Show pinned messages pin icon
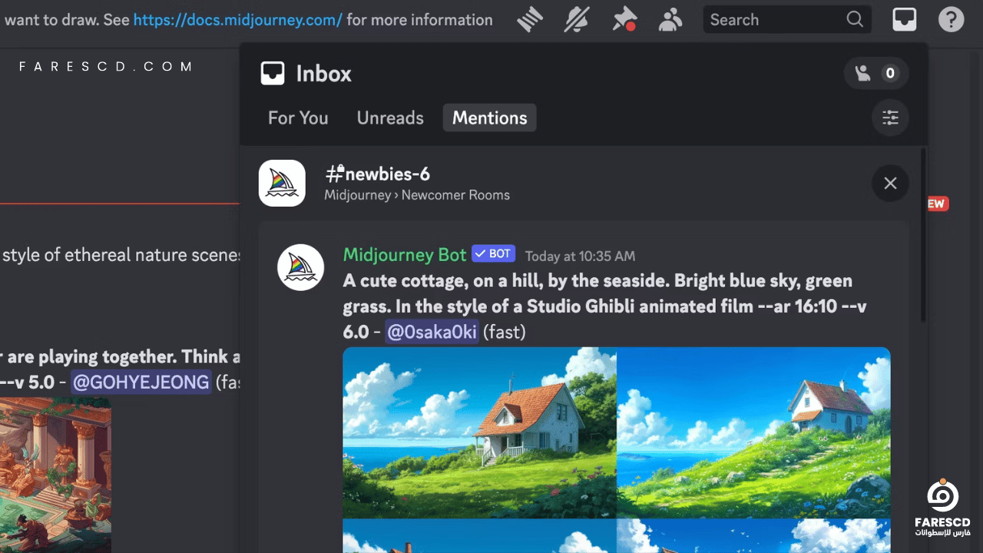The image size is (983, 553). [x=624, y=20]
